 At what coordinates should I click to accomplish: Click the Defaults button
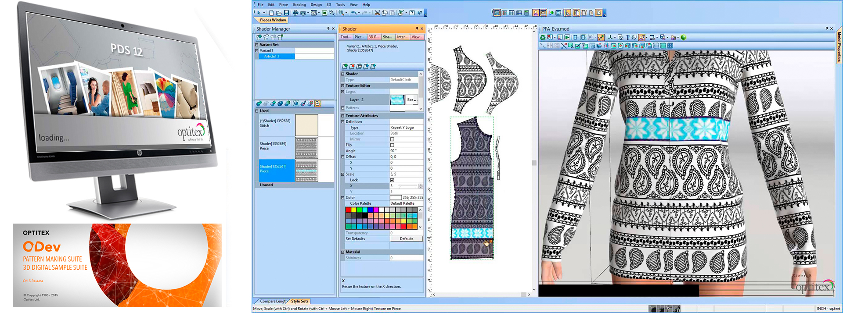[x=407, y=239]
